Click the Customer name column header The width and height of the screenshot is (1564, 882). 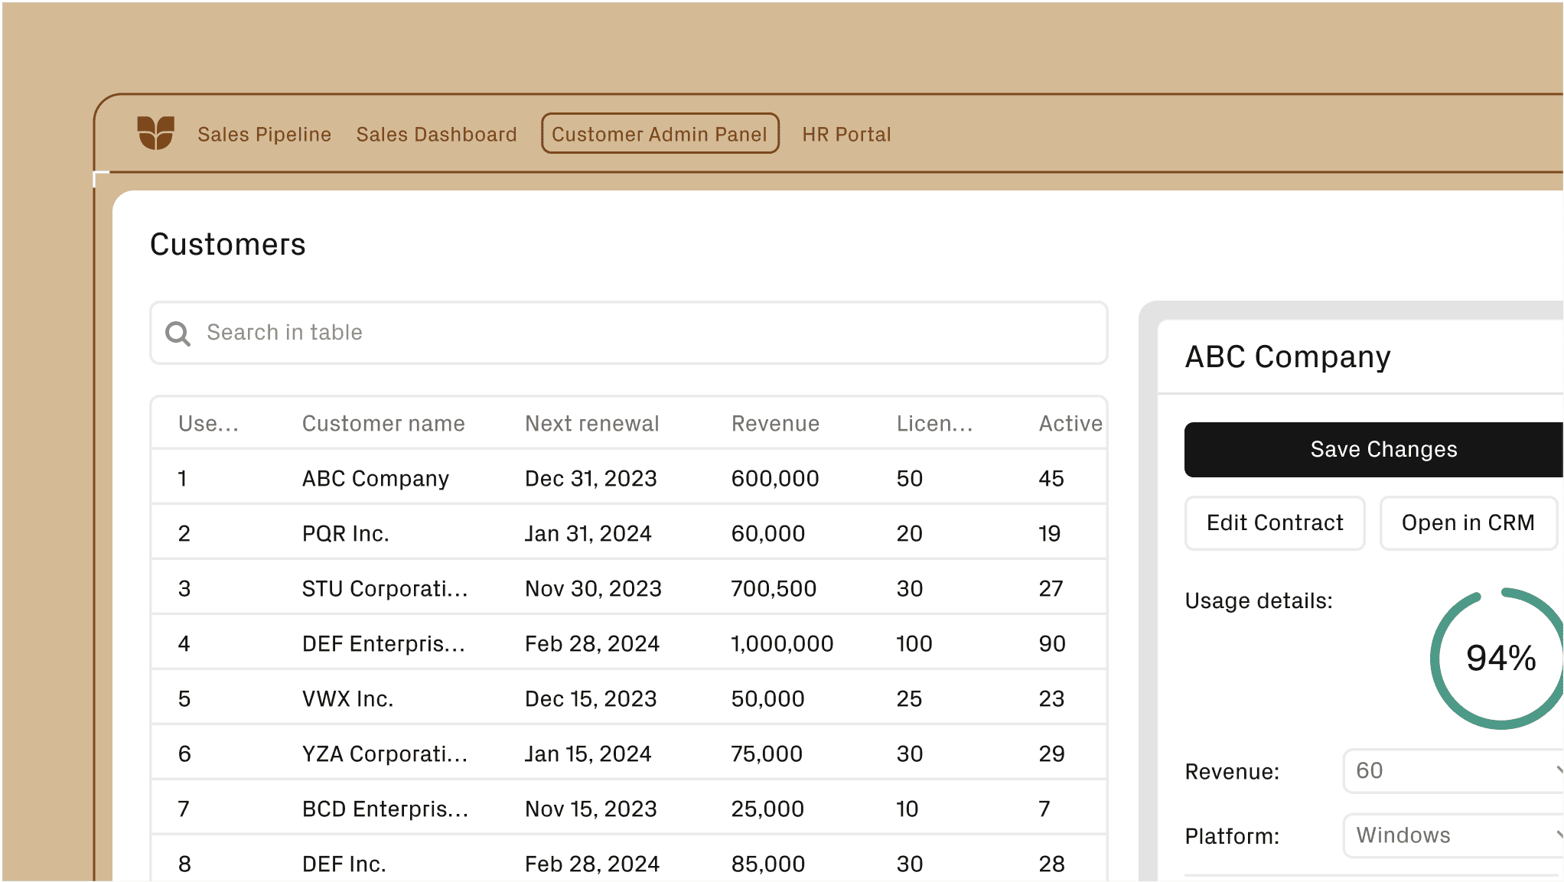click(383, 423)
